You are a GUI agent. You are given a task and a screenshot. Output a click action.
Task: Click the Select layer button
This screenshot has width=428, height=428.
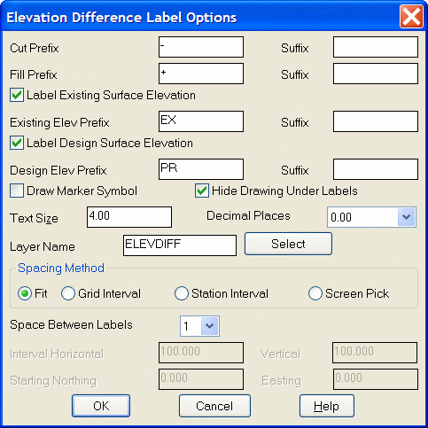288,244
